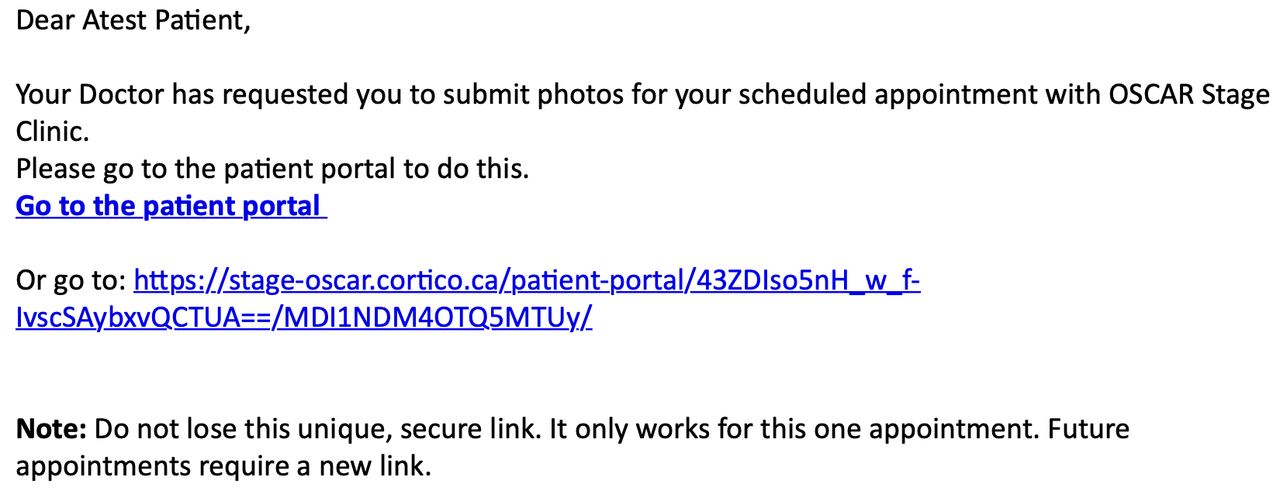This screenshot has width=1280, height=494.
Task: Click the text "appointments require a new link."
Action: click(223, 466)
